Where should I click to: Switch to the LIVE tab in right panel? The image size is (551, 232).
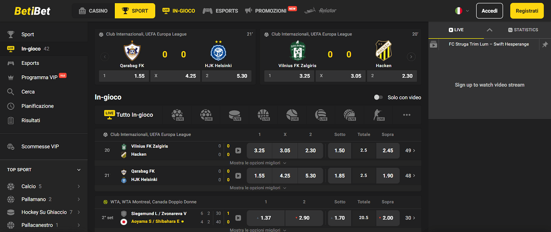click(x=456, y=30)
